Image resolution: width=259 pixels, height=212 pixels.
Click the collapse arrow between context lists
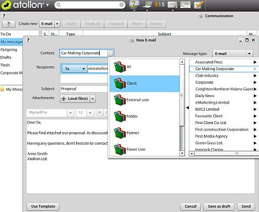coord(187,108)
